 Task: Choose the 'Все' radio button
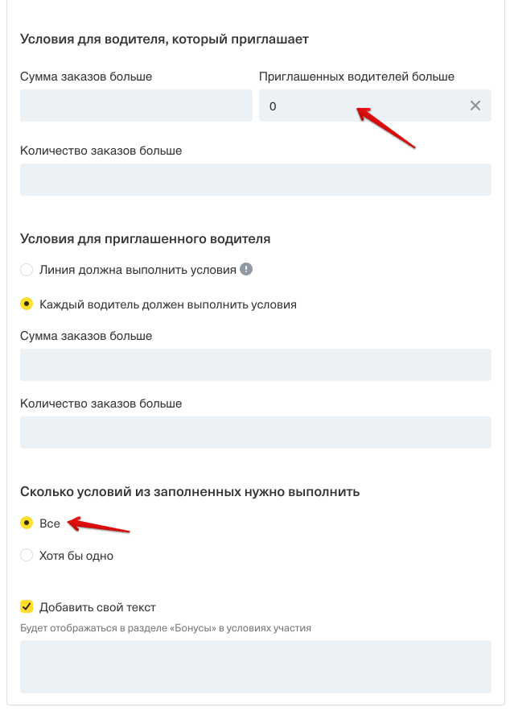(x=27, y=523)
